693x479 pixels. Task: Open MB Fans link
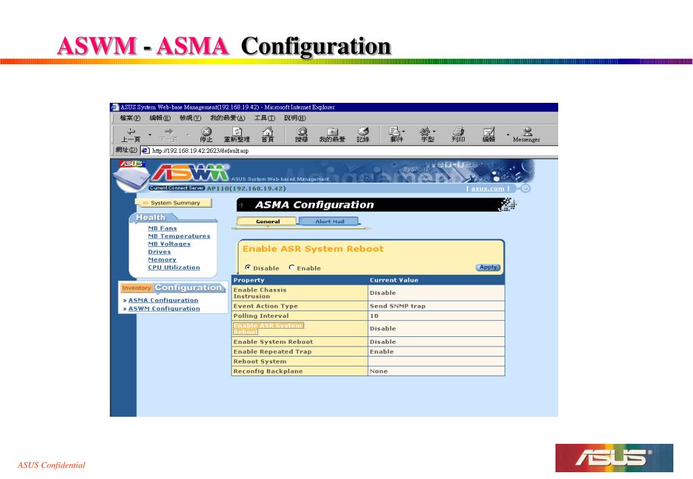point(162,228)
